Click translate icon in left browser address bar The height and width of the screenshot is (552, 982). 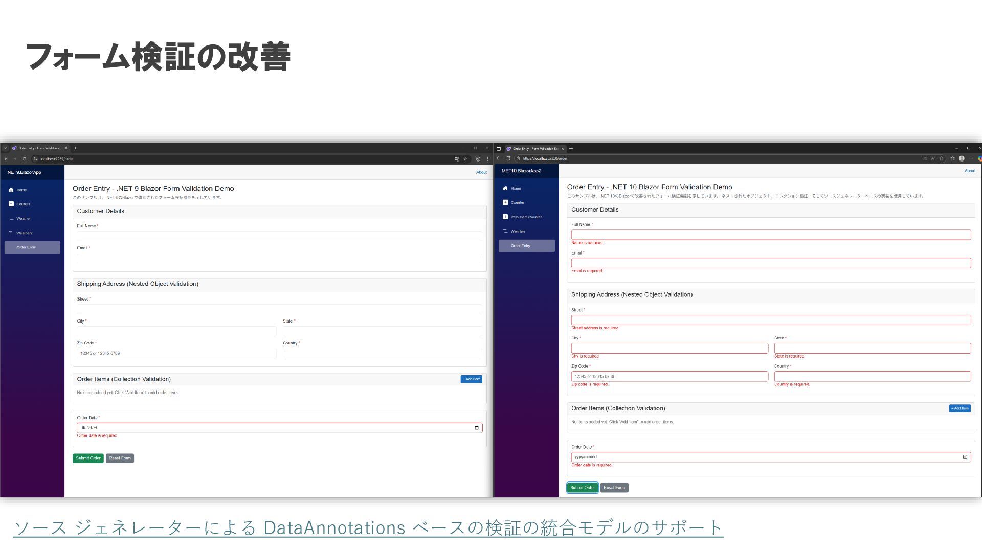pos(457,159)
